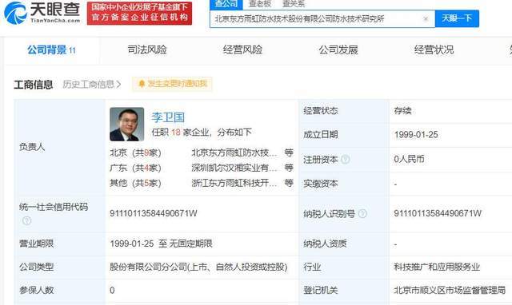Click the red 国家中小企业发展子基金旗下 banner

[x=139, y=13]
